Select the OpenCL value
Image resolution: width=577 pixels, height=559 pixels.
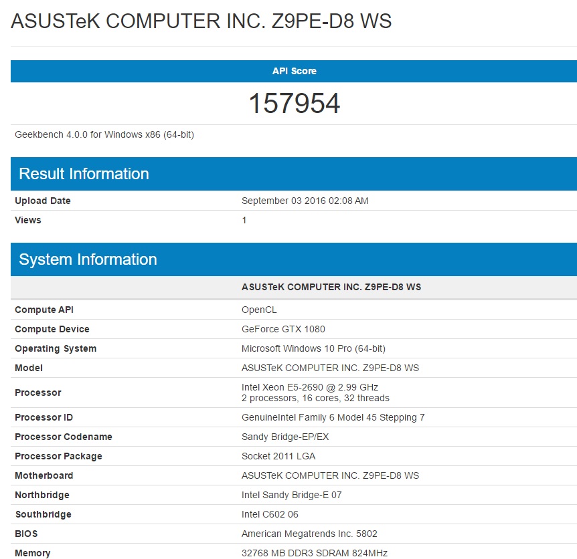pos(259,310)
